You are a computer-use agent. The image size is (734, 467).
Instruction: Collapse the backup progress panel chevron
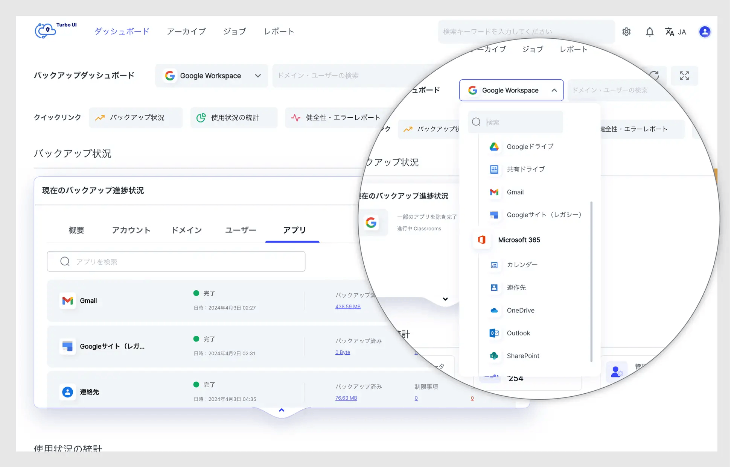[282, 410]
